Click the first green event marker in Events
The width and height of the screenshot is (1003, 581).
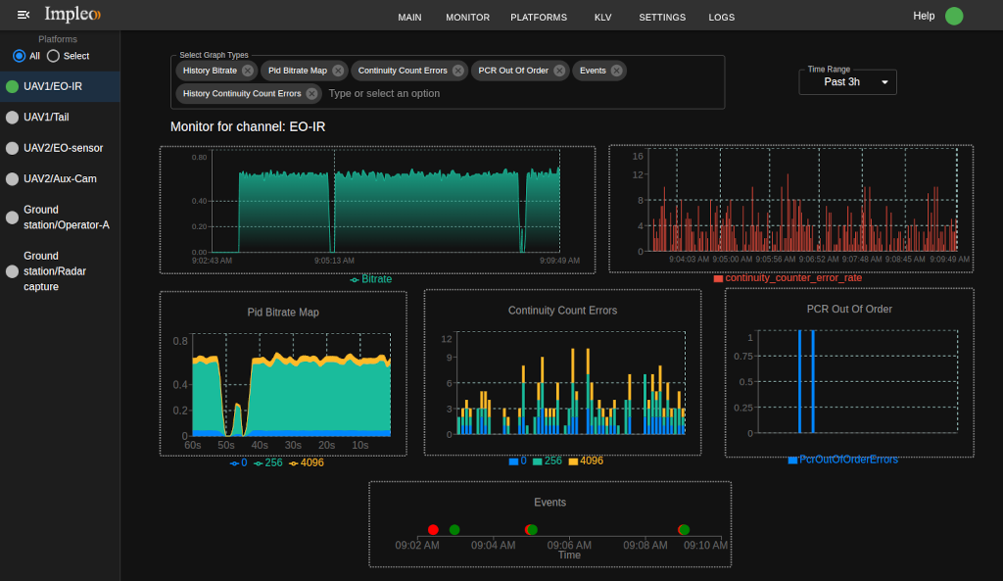point(454,530)
